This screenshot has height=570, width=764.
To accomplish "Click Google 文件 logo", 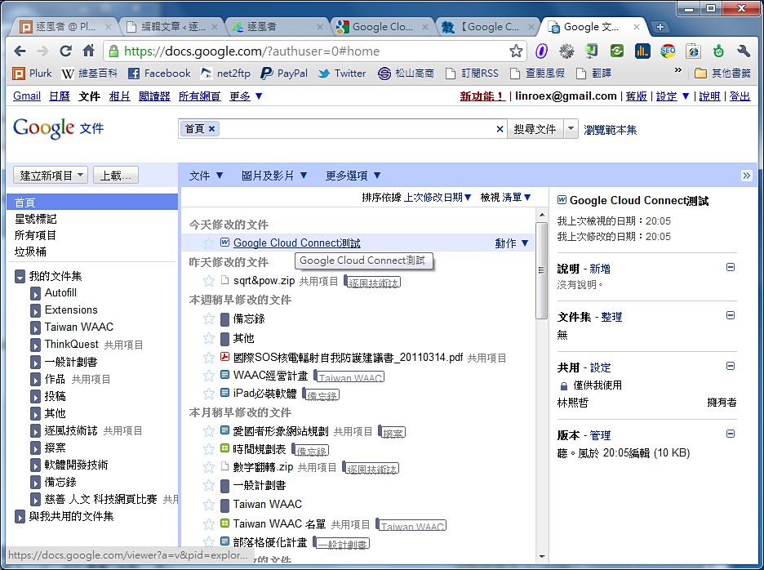I will coord(59,128).
